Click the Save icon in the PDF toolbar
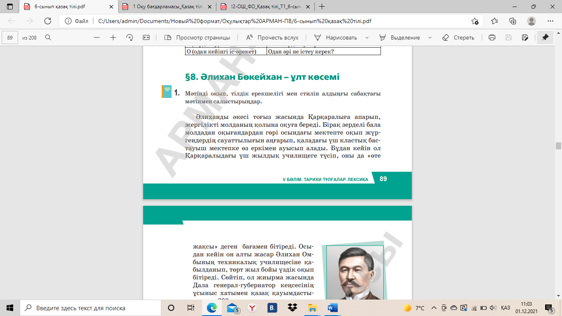Screen dimensions: 562x316 tap(508, 37)
